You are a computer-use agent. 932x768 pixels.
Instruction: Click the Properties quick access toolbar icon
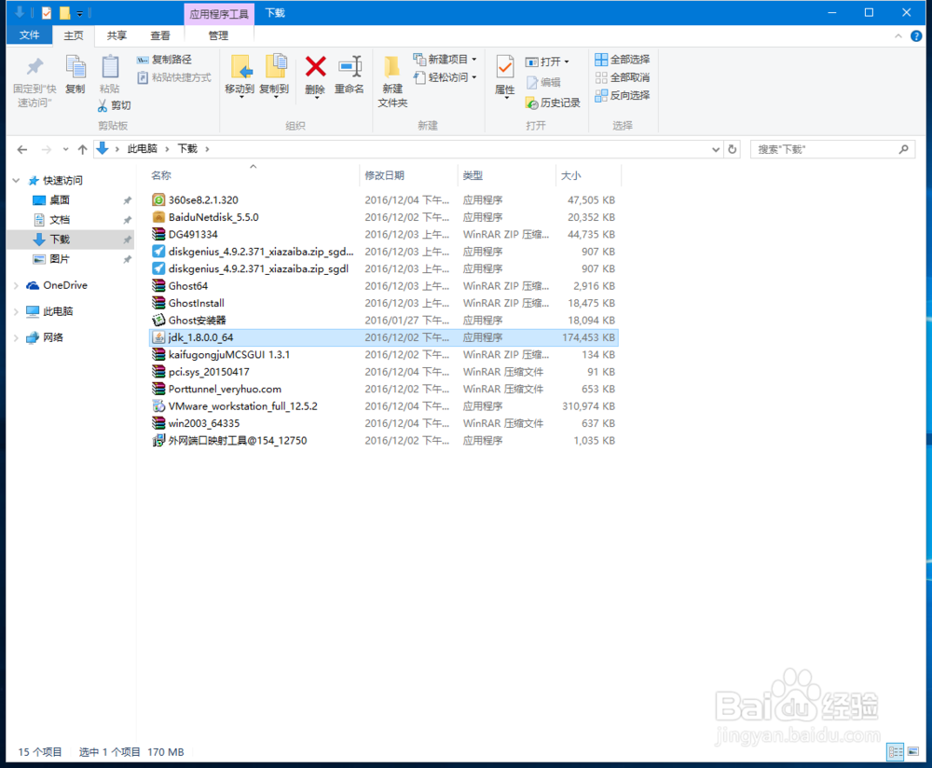point(47,12)
